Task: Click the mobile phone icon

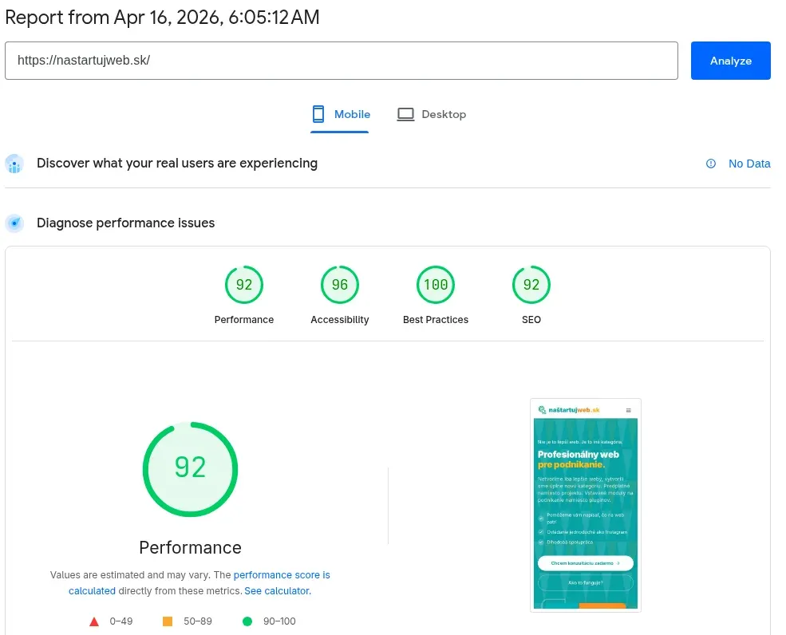Action: 318,114
